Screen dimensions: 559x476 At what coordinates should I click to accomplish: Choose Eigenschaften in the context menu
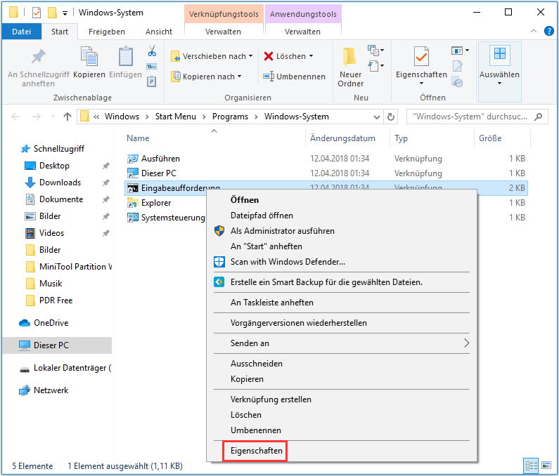[x=257, y=451]
